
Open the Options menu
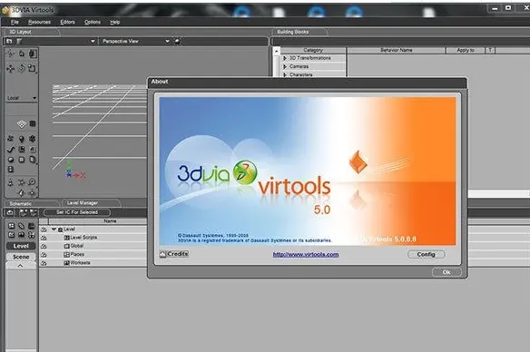93,22
